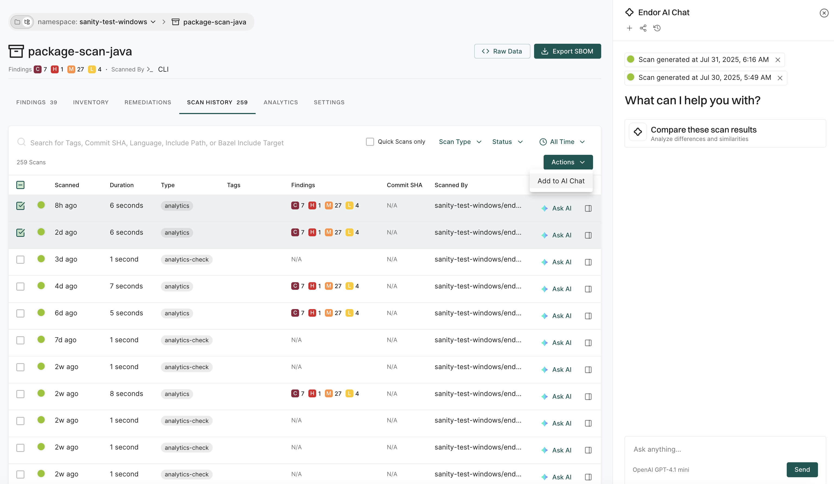Viewport: 834px width, 484px height.
Task: Click the Export SBOM button
Action: coord(567,51)
